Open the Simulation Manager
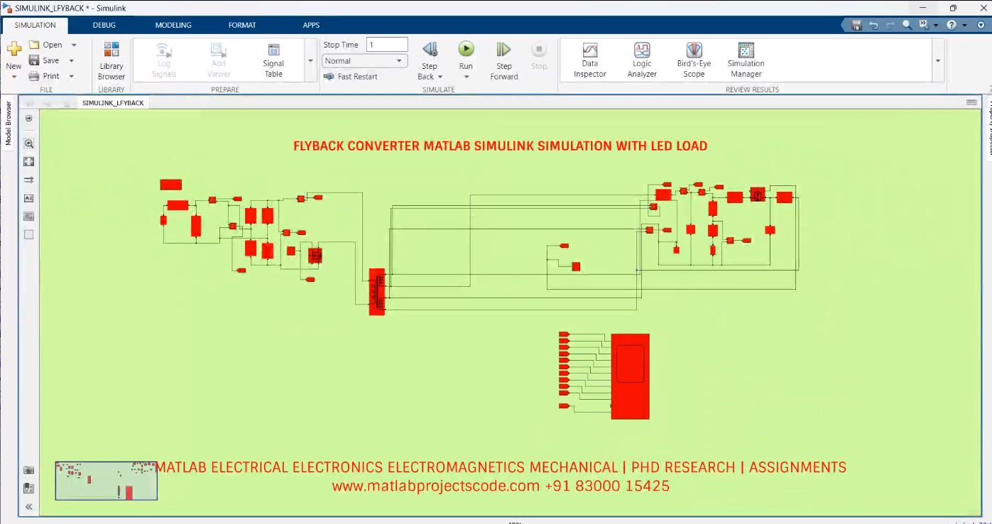This screenshot has height=524, width=992. (x=745, y=60)
